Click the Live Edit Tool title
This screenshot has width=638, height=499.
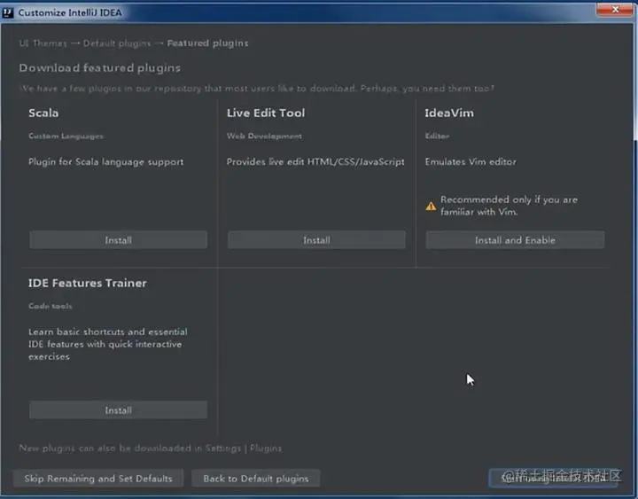266,113
